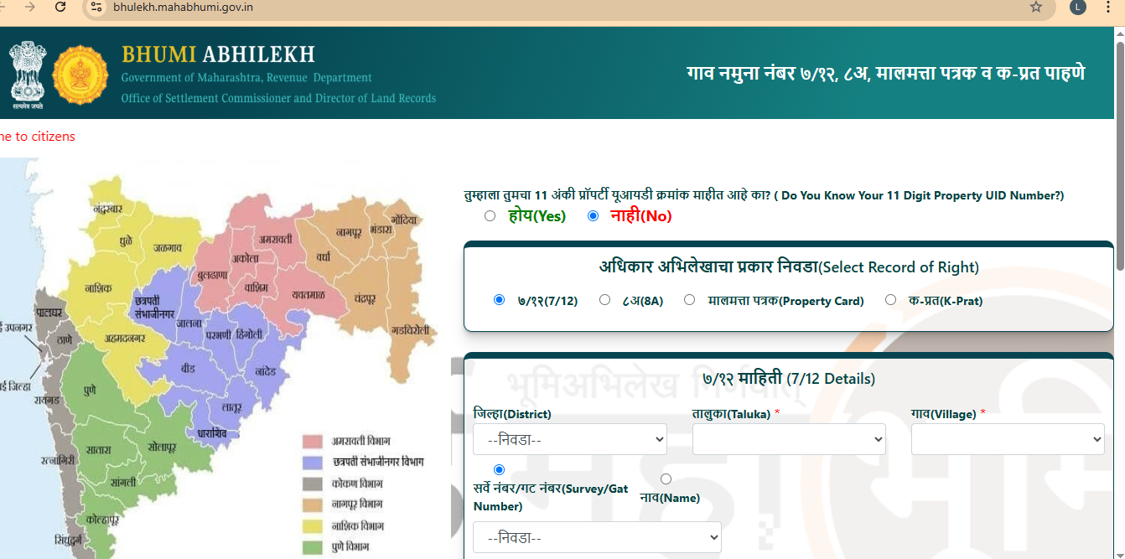Select ठाणे district on the map
Screen dimensions: 1125x559
coord(64,341)
